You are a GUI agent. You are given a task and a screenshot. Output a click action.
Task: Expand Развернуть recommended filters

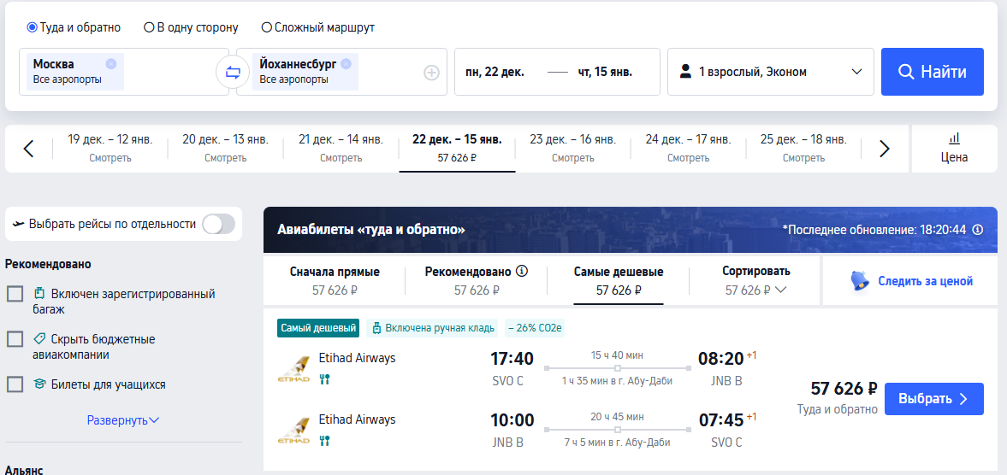(x=123, y=420)
